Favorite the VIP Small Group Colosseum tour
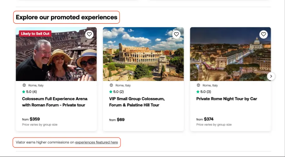The width and height of the screenshot is (285, 157). 176,34
